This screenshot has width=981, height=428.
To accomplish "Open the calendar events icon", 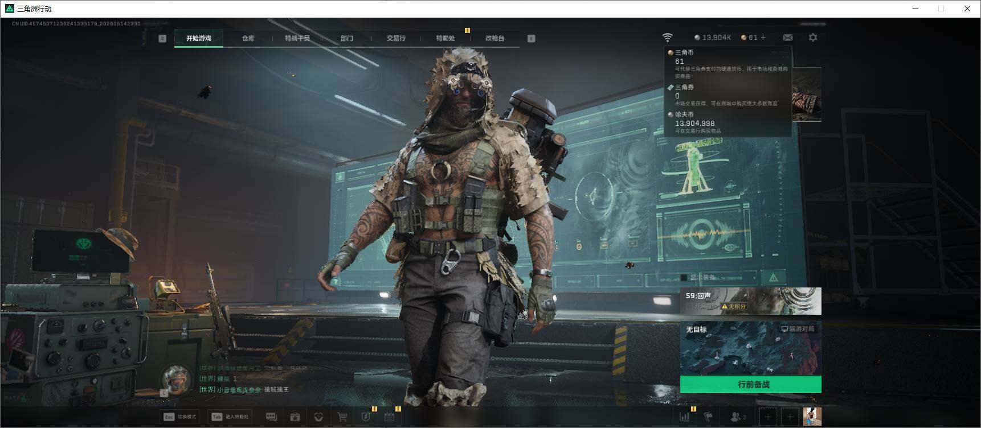I will (x=389, y=417).
